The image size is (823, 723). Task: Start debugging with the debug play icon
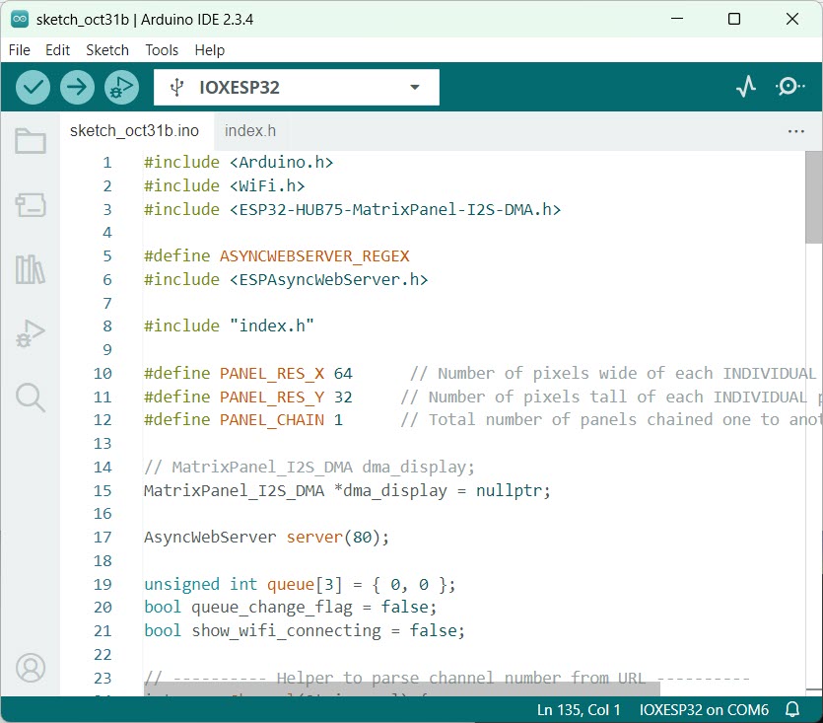point(121,87)
